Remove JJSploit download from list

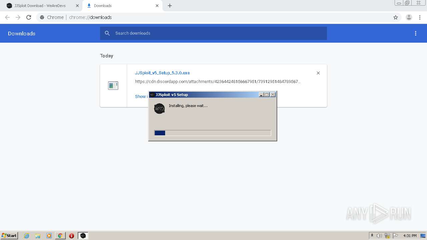click(x=318, y=73)
